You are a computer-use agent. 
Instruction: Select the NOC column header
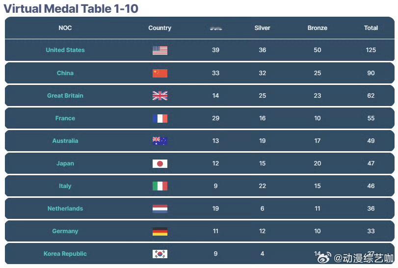65,28
